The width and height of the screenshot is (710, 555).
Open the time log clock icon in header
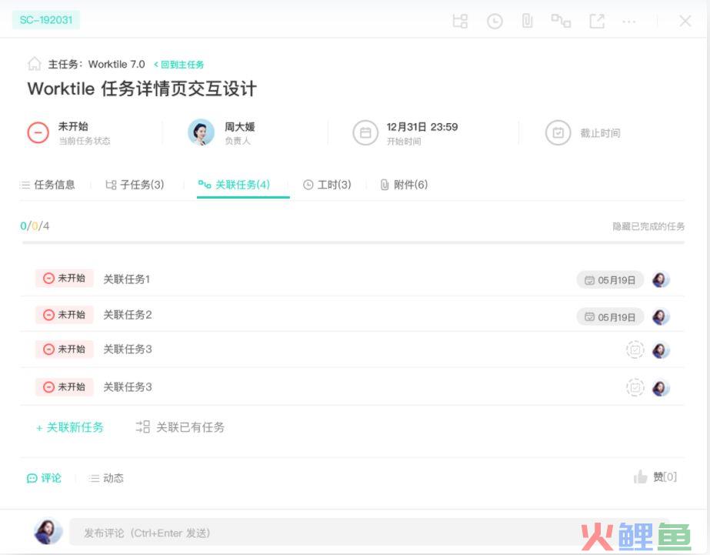pyautogui.click(x=495, y=21)
